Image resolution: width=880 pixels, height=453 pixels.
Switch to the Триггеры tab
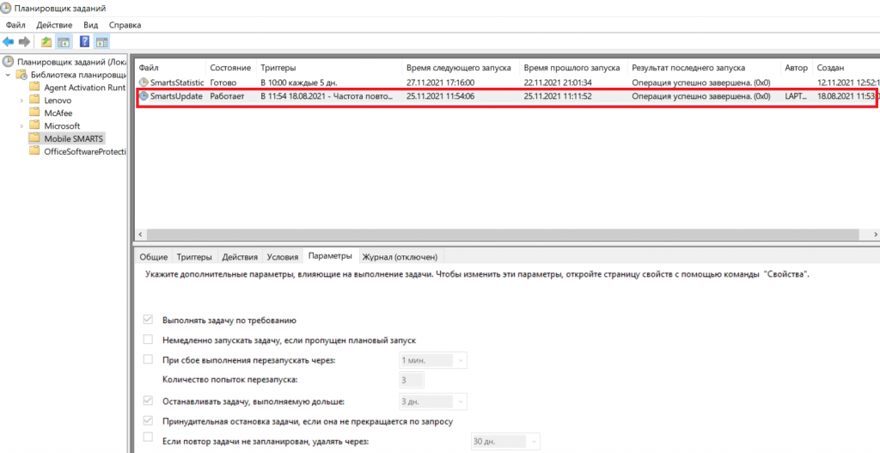(194, 256)
